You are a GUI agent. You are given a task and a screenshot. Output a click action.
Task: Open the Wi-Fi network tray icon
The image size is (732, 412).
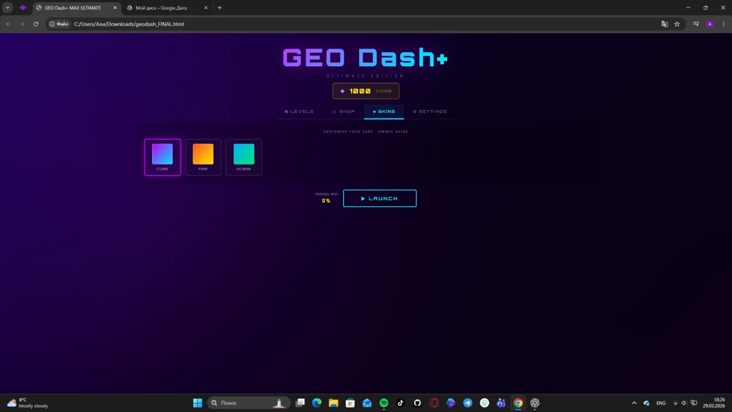[x=675, y=403]
